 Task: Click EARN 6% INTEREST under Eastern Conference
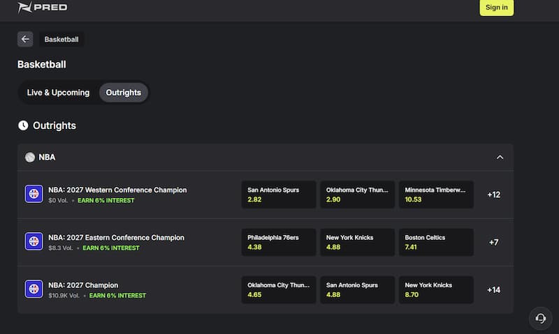pyautogui.click(x=111, y=248)
